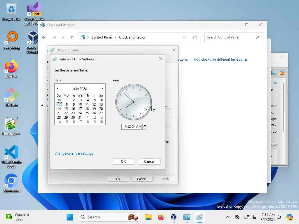Open the Windows Start menu
This screenshot has height=224, width=299.
coord(70,217)
